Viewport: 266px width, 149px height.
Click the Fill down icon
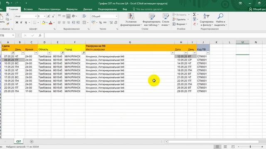coord(195,19)
